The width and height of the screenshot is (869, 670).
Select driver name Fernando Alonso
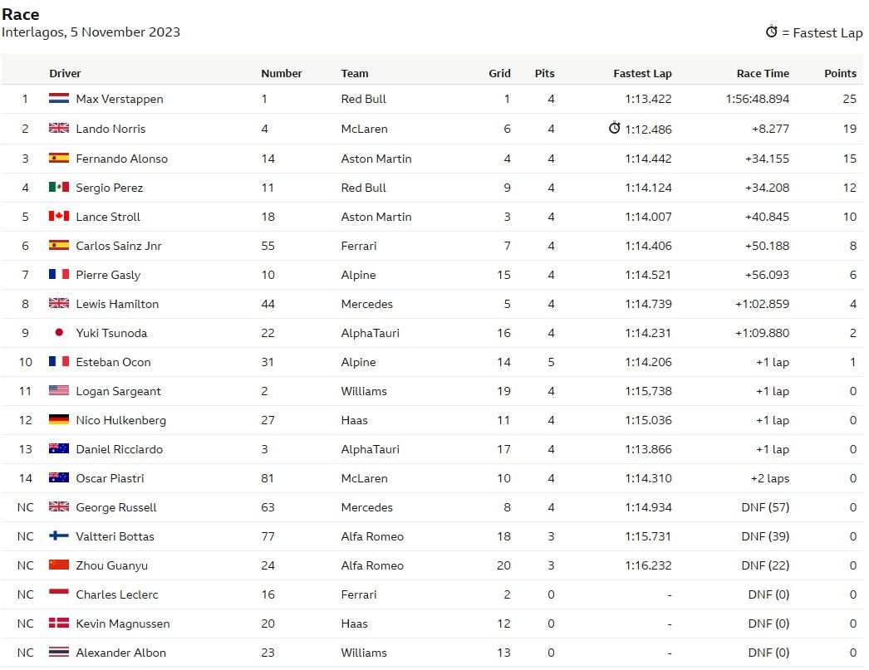tap(121, 159)
